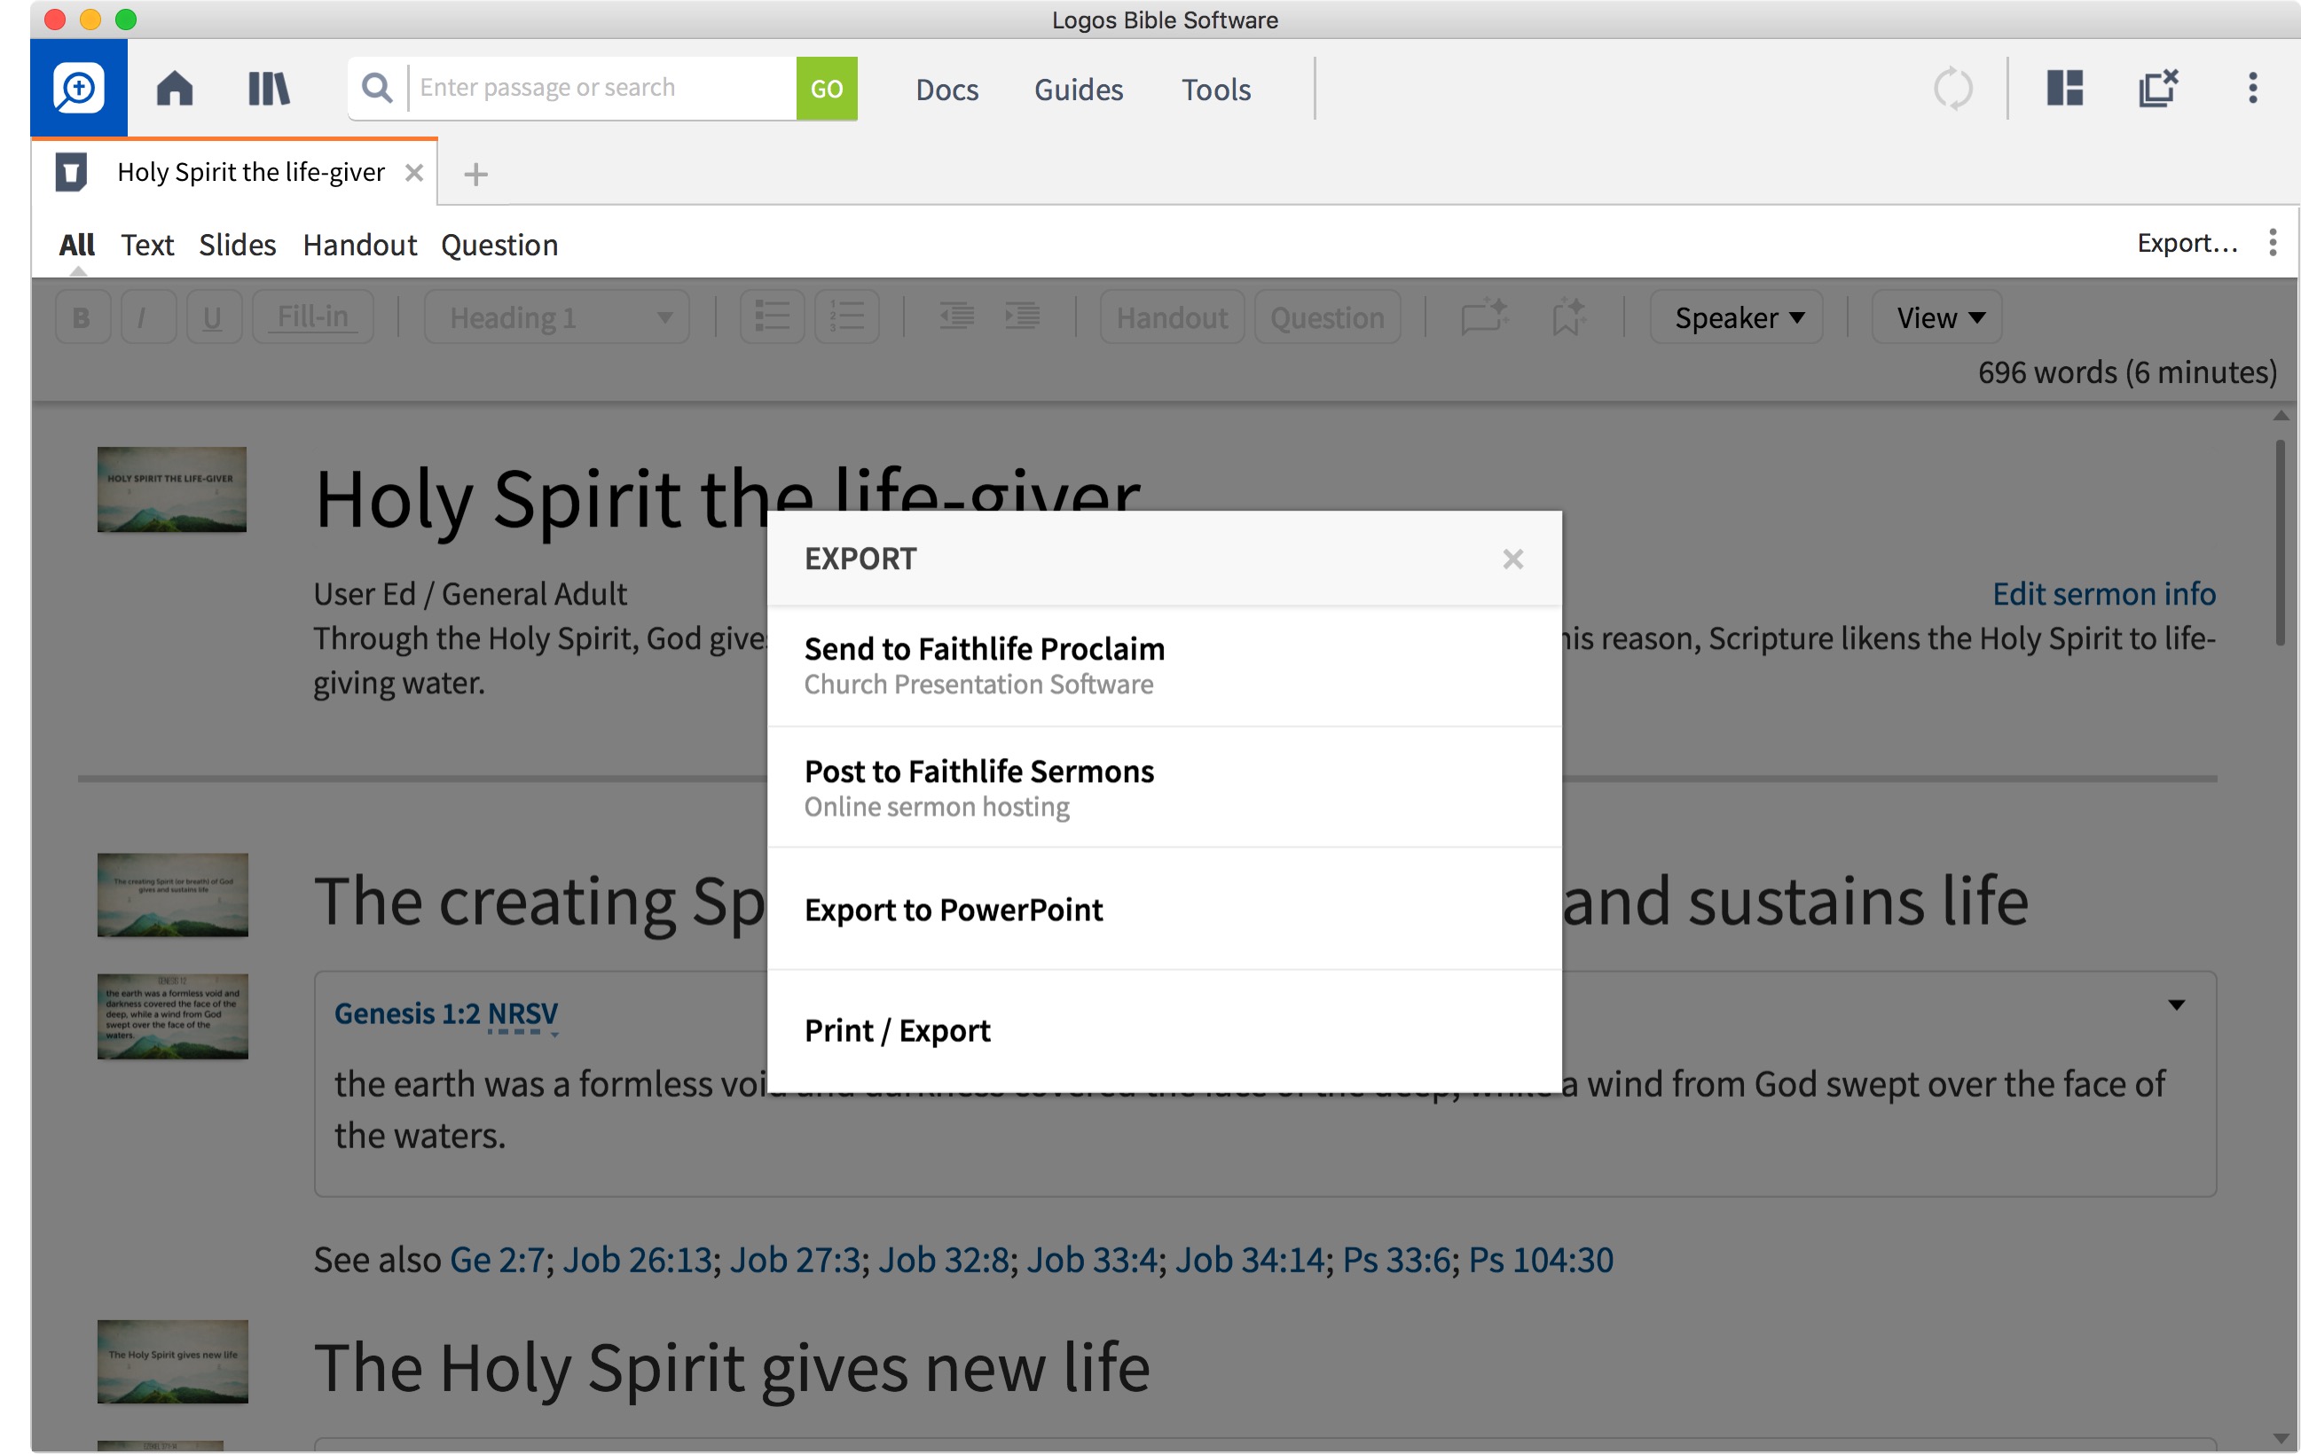
Task: Decrease the indent level
Action: point(955,317)
